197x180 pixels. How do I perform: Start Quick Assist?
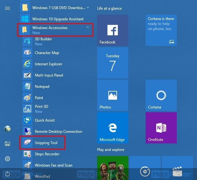pyautogui.click(x=45, y=120)
